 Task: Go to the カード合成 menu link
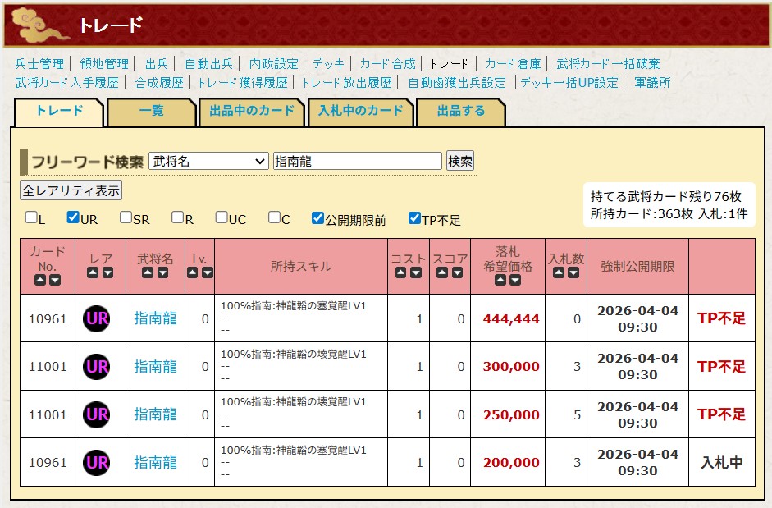coord(387,63)
